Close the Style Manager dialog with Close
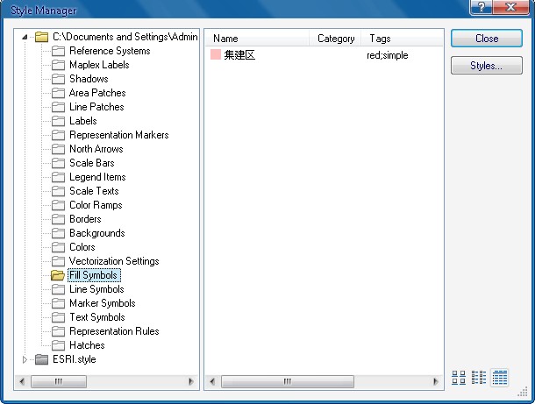The height and width of the screenshot is (404, 535). (487, 39)
